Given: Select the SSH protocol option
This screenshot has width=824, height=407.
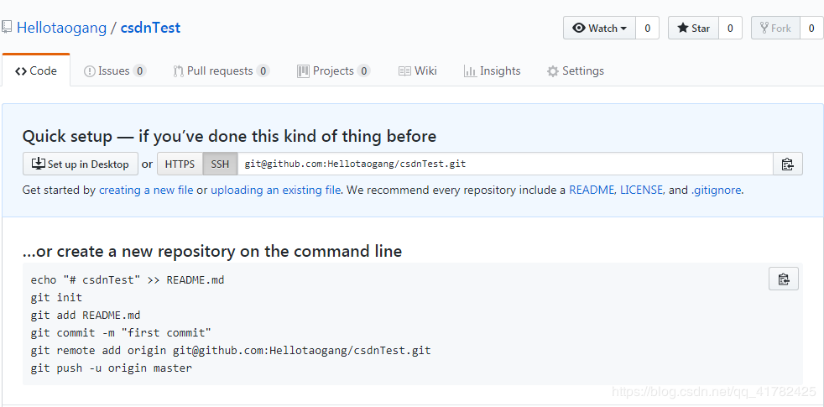Looking at the screenshot, I should (x=220, y=164).
